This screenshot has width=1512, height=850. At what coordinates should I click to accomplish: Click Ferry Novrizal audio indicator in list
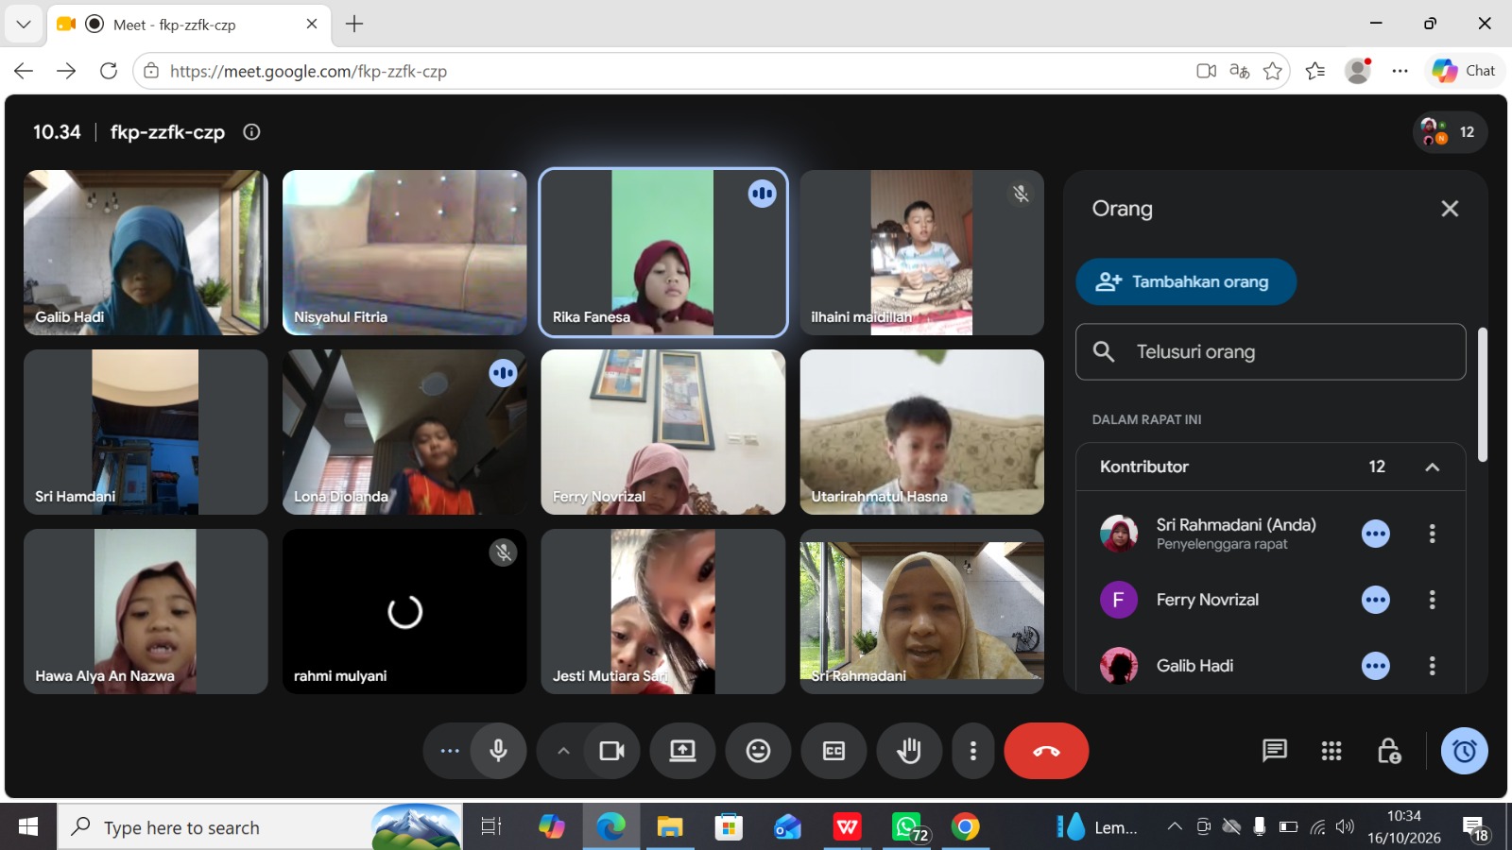[1376, 600]
